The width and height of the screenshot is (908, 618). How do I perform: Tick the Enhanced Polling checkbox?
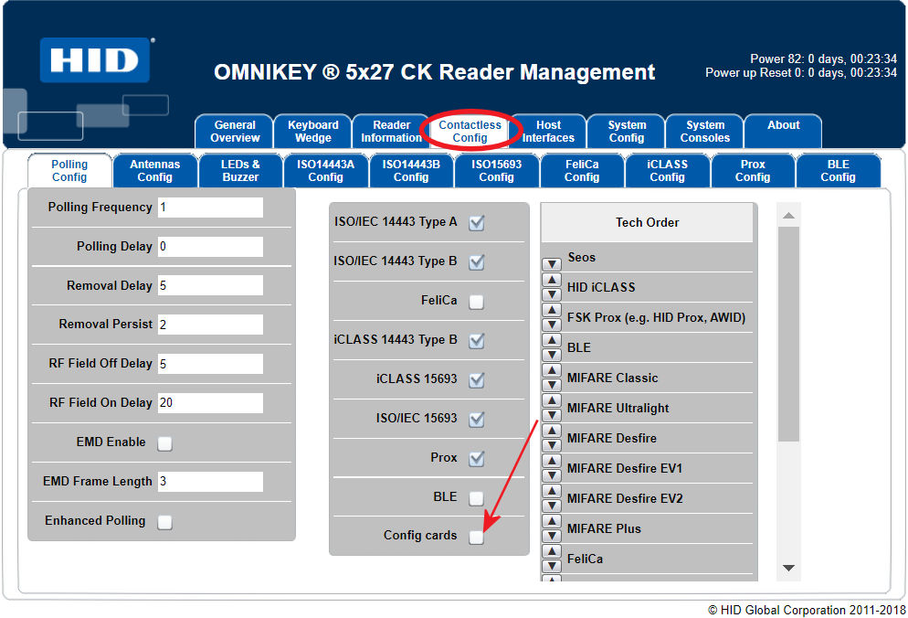click(165, 522)
